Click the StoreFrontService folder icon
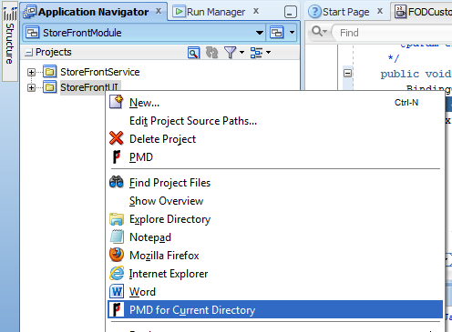This screenshot has height=332, width=452. tap(50, 72)
